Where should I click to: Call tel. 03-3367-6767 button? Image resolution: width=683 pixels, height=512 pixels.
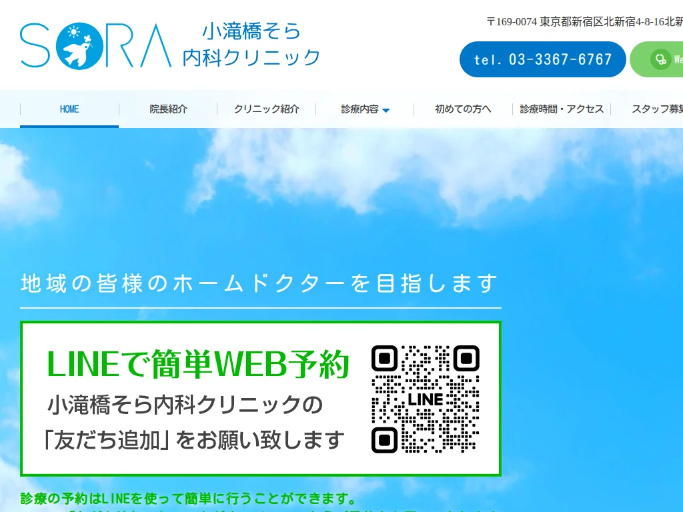click(543, 59)
